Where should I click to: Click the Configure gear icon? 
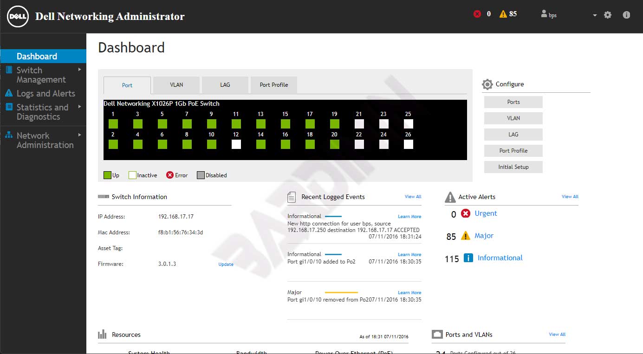487,84
